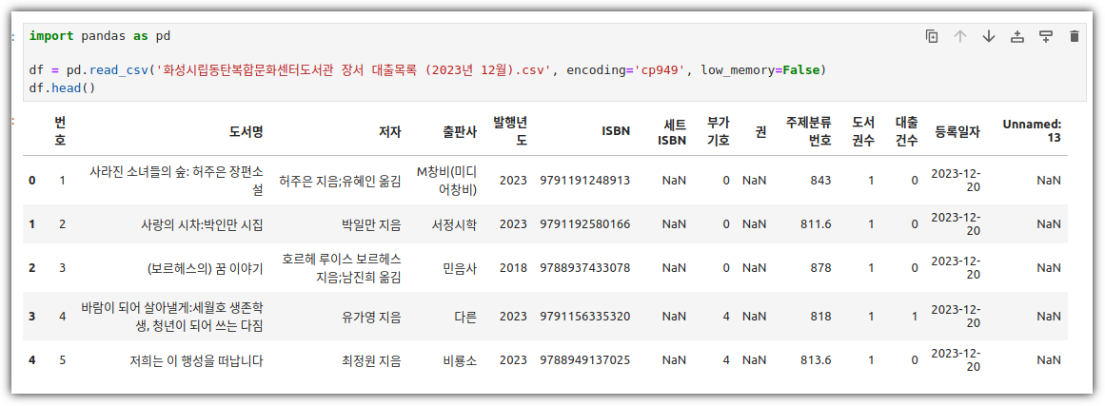Image resolution: width=1105 pixels, height=406 pixels.
Task: Move the cell down with the arrow icon
Action: pyautogui.click(x=989, y=36)
